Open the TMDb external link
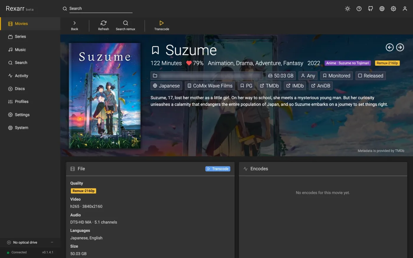Screen dimensions: 413x258 coord(269,86)
